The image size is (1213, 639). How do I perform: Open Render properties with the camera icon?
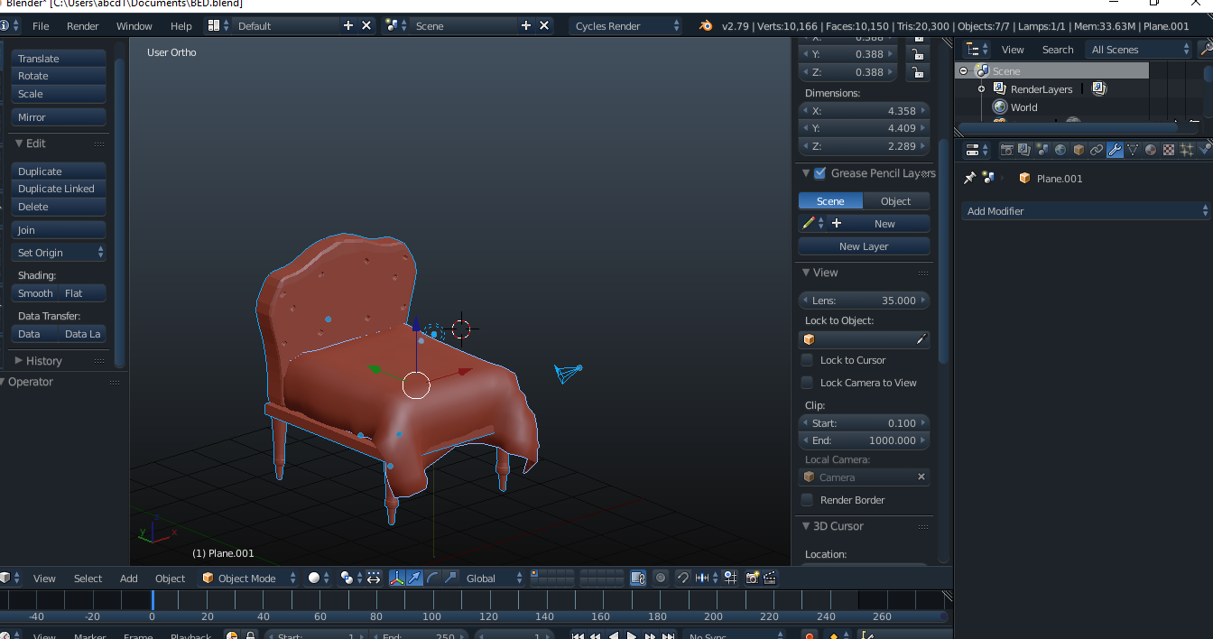click(x=1006, y=150)
